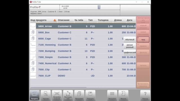The width and height of the screenshot is (180, 101).
Task: Click the bend count 11 in 6000_Cage row
Action: tap(86, 39)
